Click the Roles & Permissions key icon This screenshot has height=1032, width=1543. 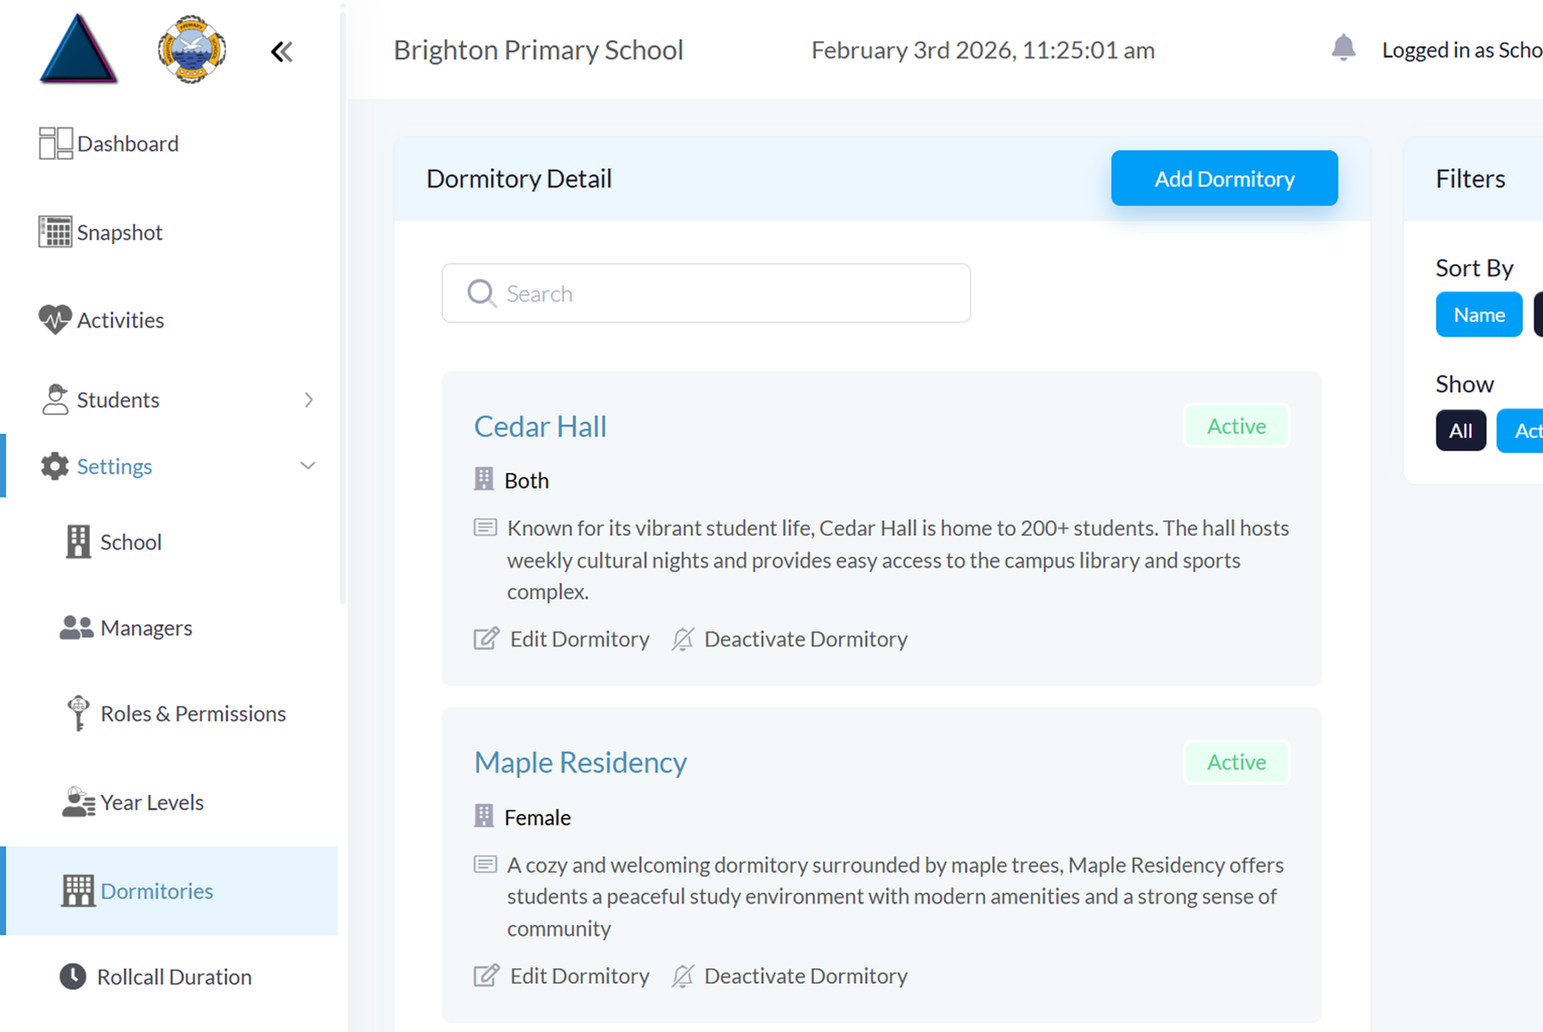pos(78,713)
